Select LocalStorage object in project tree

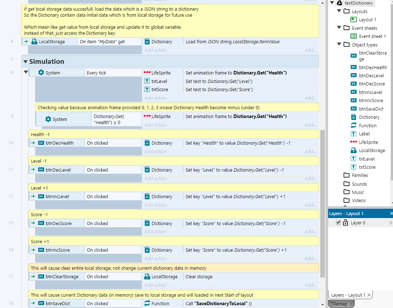tap(372, 151)
